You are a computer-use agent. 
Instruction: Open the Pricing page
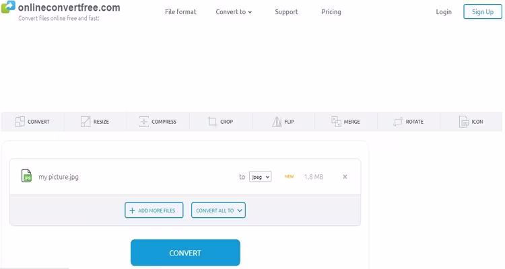(x=331, y=11)
